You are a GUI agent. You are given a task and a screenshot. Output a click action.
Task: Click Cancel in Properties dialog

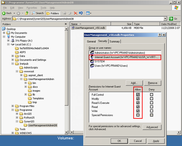click(138, 141)
